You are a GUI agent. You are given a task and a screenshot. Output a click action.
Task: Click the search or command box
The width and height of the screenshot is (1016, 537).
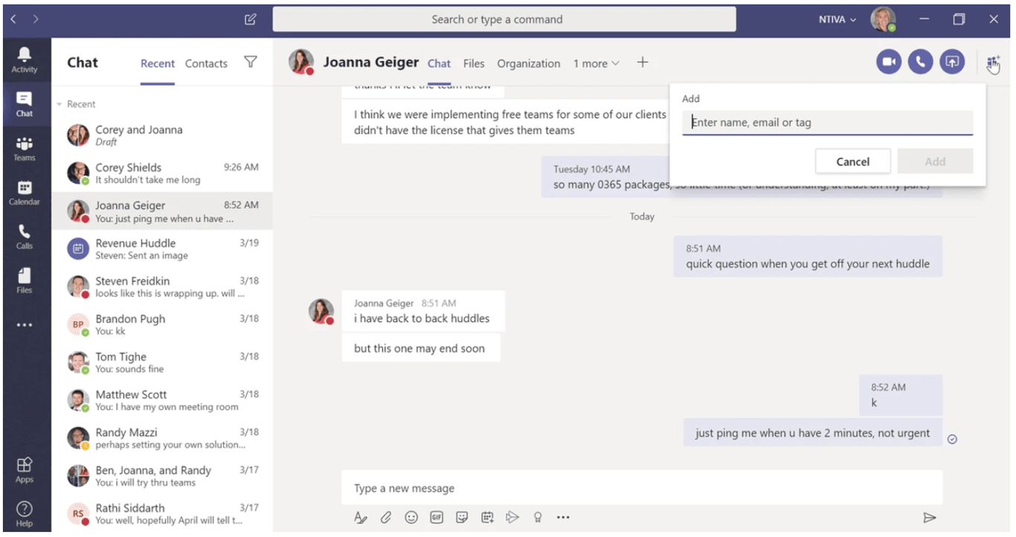(504, 19)
